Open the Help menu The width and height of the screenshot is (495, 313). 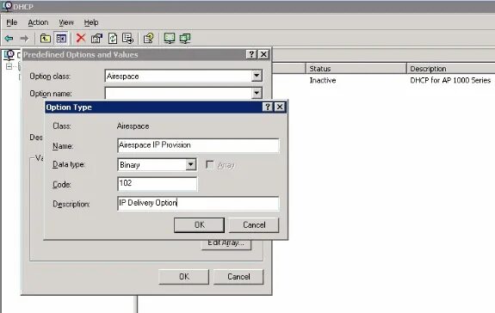pos(91,22)
